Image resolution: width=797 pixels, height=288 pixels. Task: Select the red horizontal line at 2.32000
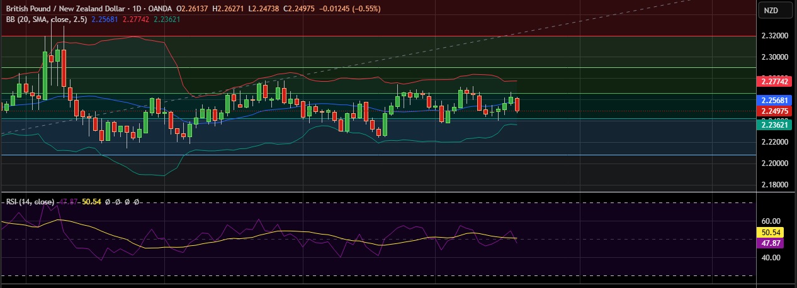[x=378, y=36]
